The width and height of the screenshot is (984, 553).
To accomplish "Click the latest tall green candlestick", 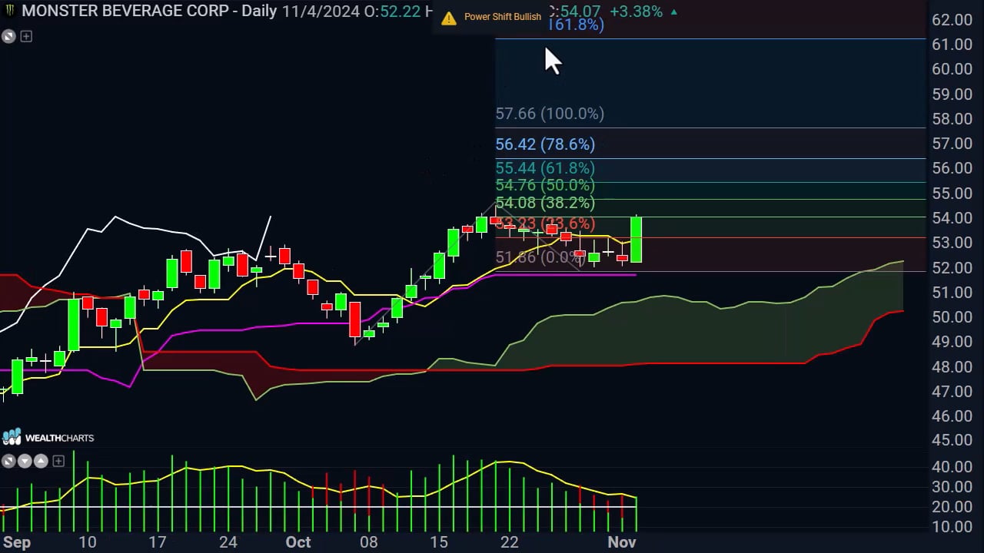I will tap(636, 240).
